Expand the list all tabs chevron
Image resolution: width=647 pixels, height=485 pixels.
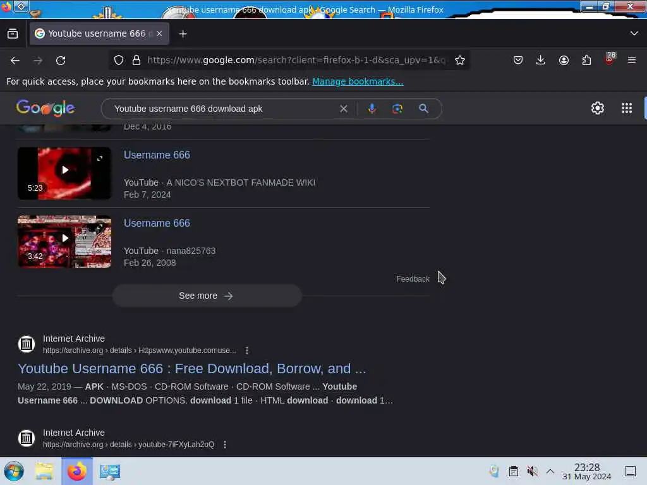pos(634,33)
